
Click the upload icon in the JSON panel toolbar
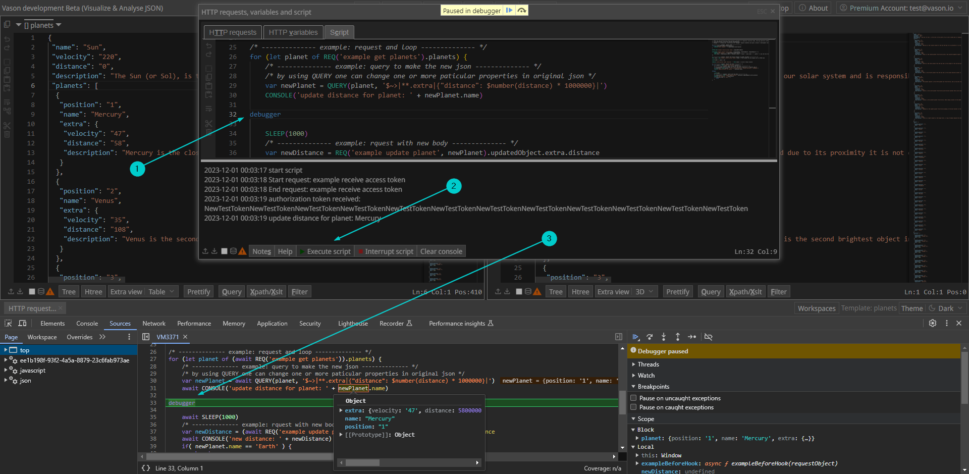(x=11, y=291)
